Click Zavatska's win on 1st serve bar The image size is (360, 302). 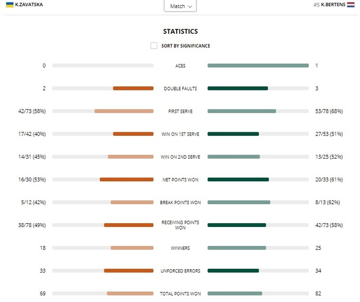(133, 134)
